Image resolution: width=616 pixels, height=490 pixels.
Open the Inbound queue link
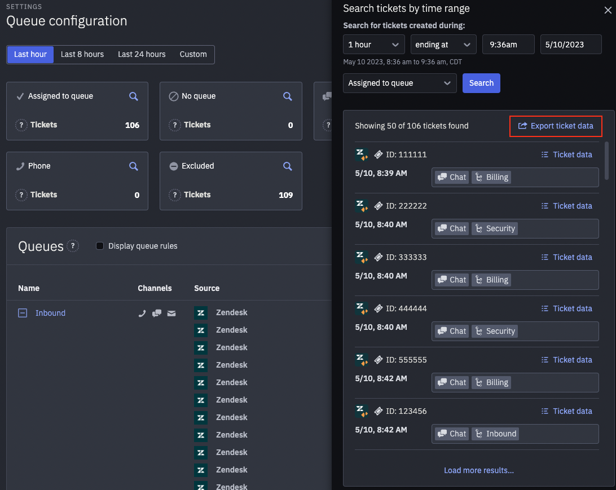point(50,313)
